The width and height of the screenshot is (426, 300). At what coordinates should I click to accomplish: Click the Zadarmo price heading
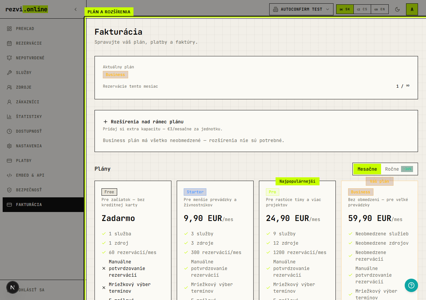point(118,218)
